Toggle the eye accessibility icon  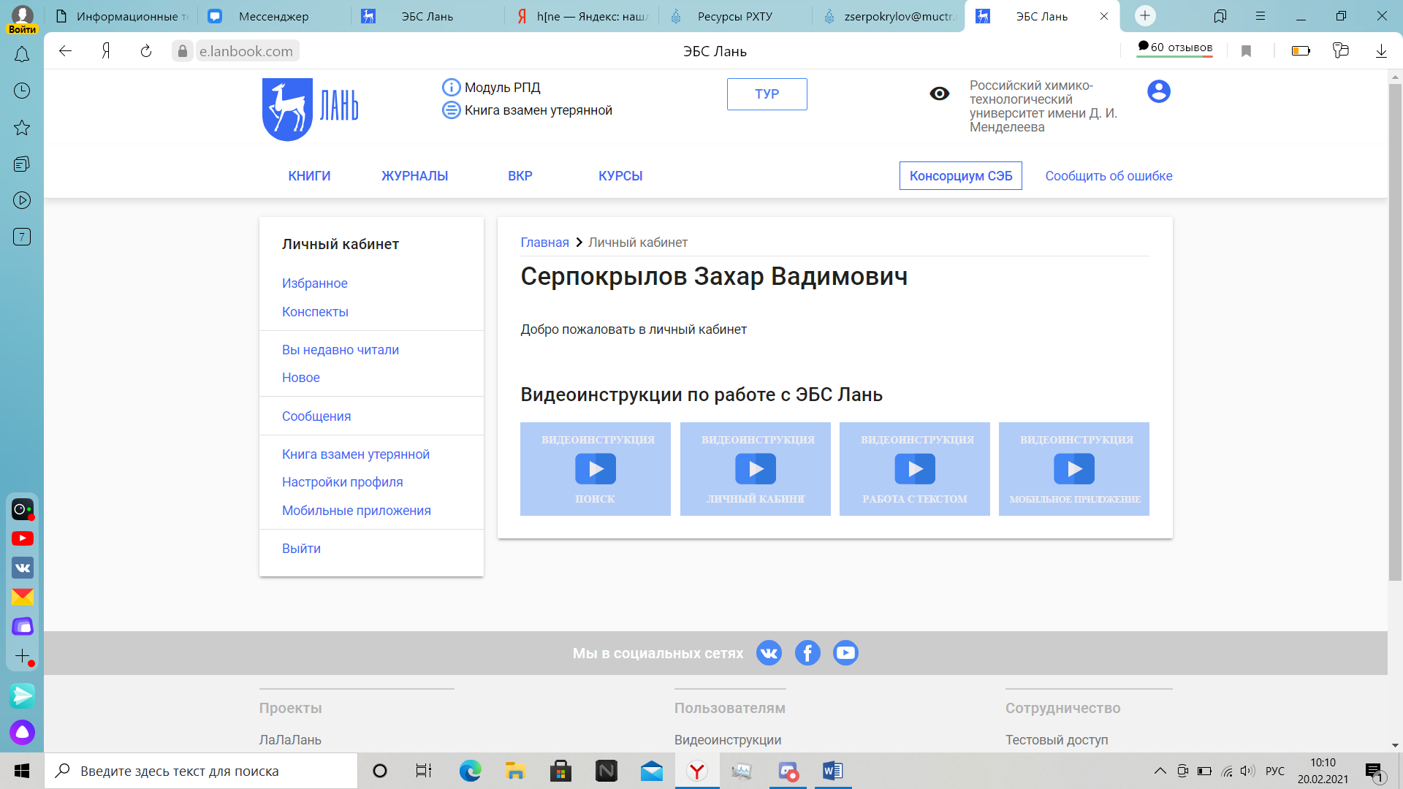tap(939, 94)
